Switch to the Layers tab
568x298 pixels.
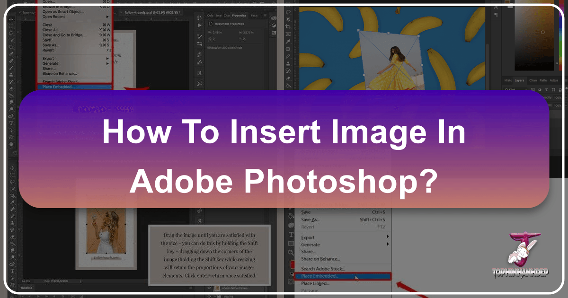pos(519,80)
